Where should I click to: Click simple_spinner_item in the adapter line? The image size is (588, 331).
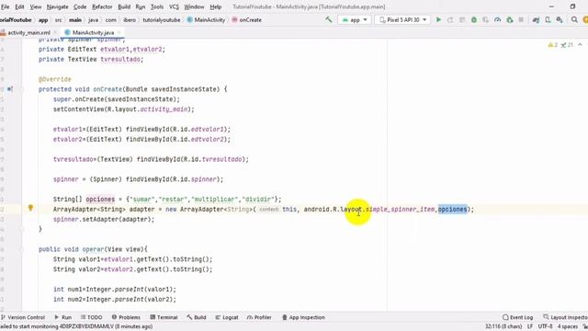[x=400, y=209]
